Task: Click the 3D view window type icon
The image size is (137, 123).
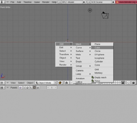Action: (x=3, y=83)
